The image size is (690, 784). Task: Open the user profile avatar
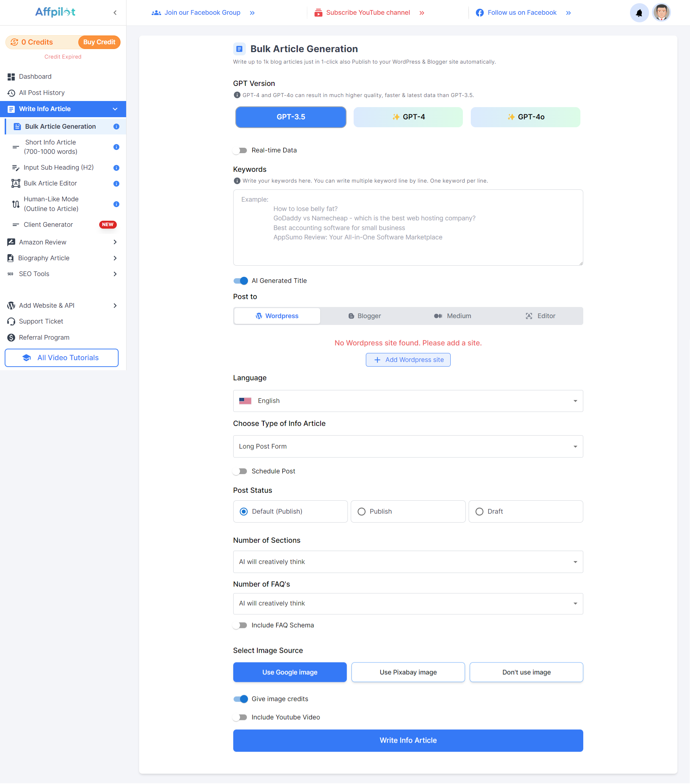(x=661, y=13)
